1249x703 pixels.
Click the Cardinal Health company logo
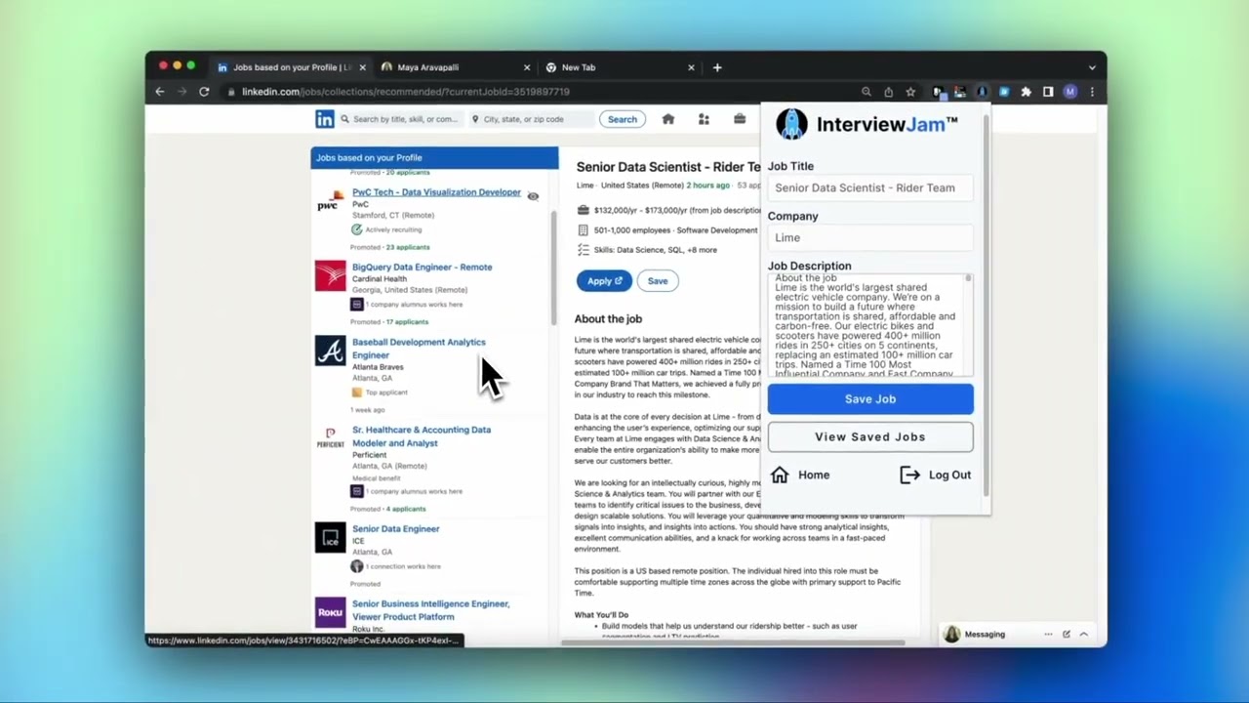[330, 275]
